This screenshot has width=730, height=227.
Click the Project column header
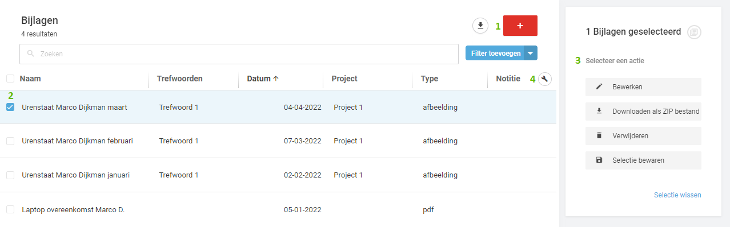pyautogui.click(x=344, y=79)
